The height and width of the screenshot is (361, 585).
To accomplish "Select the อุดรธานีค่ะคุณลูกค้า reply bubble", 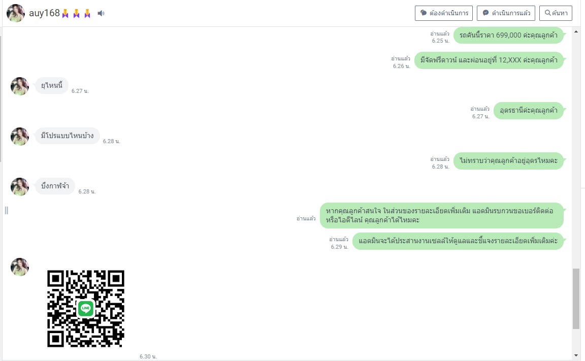I will pos(528,110).
